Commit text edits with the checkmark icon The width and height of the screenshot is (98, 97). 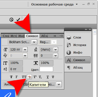click(18, 20)
